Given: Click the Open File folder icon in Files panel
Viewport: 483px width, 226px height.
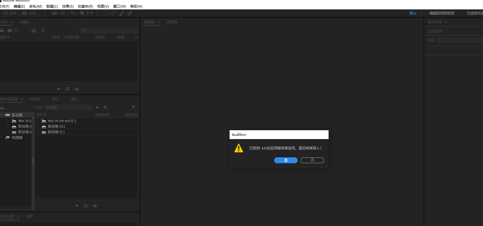Looking at the screenshot, I should (2, 30).
